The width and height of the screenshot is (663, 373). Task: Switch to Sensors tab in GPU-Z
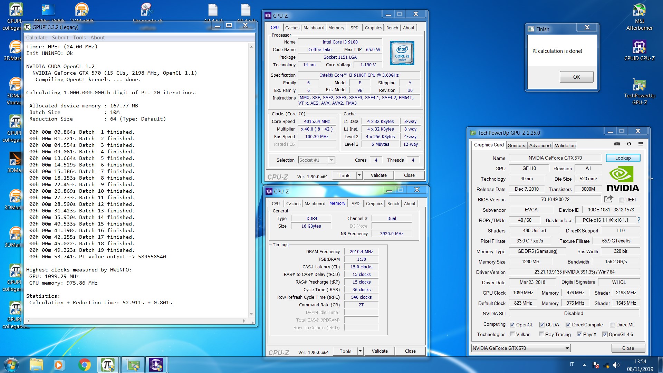pyautogui.click(x=516, y=145)
